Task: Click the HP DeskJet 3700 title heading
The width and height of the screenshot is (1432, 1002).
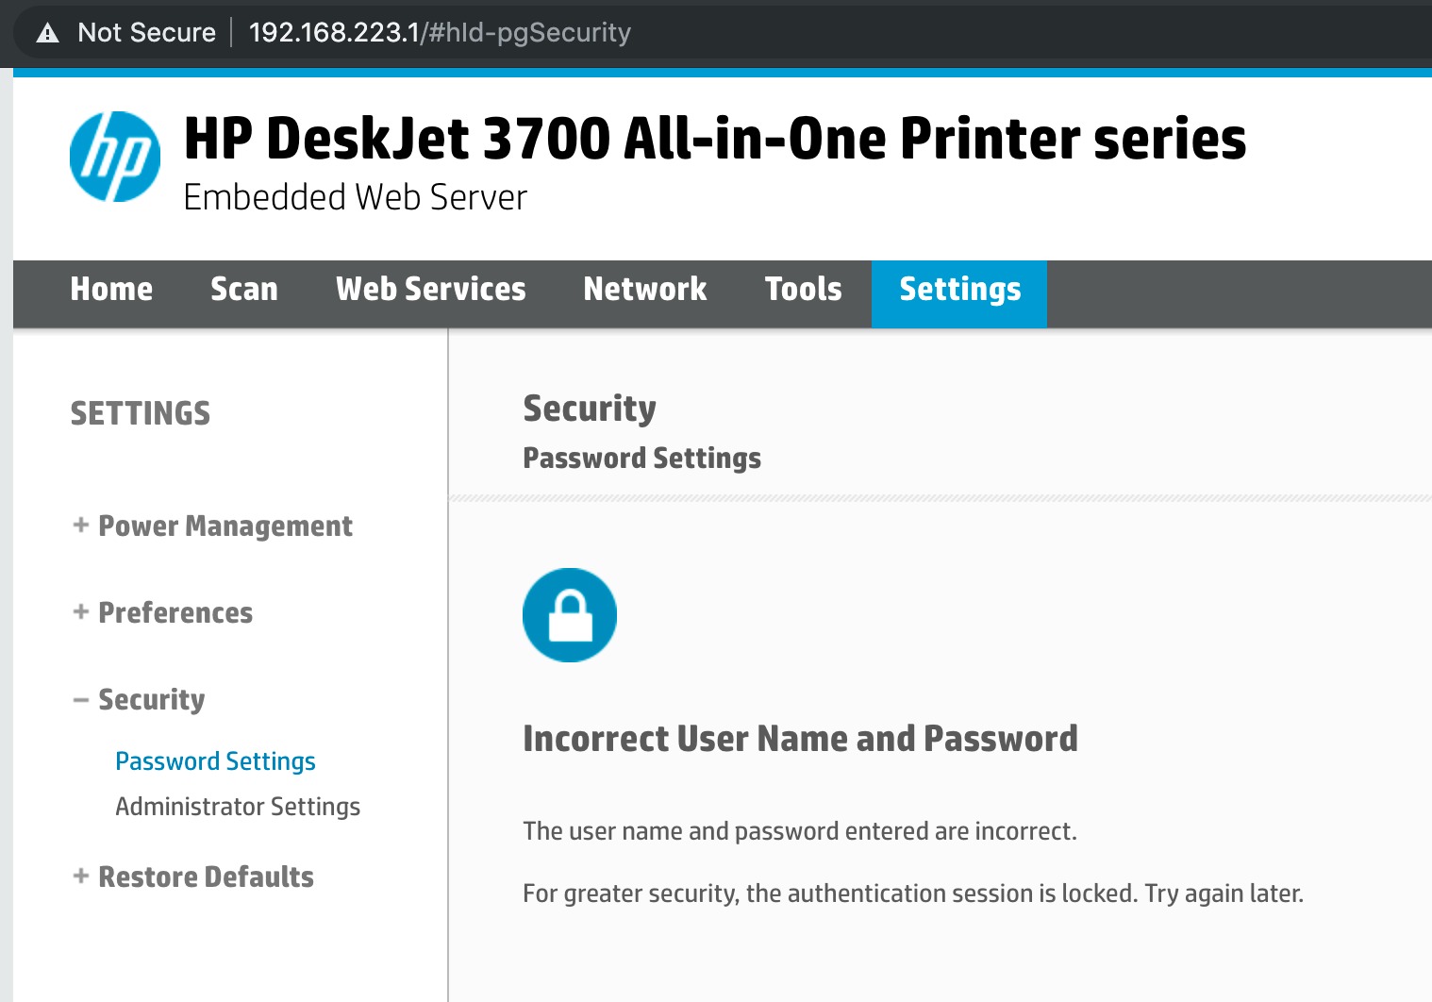Action: [x=715, y=139]
